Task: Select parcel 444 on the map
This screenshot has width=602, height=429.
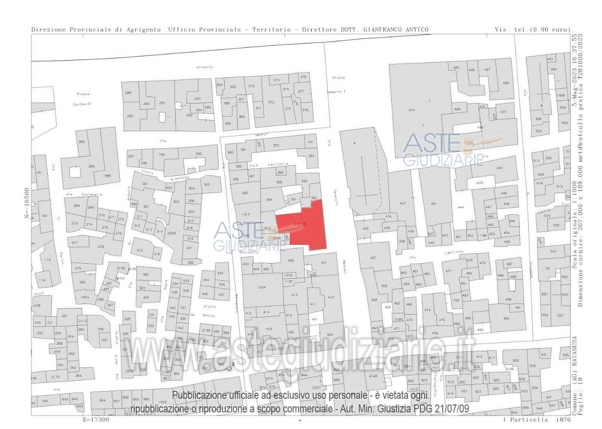Action: click(x=461, y=207)
